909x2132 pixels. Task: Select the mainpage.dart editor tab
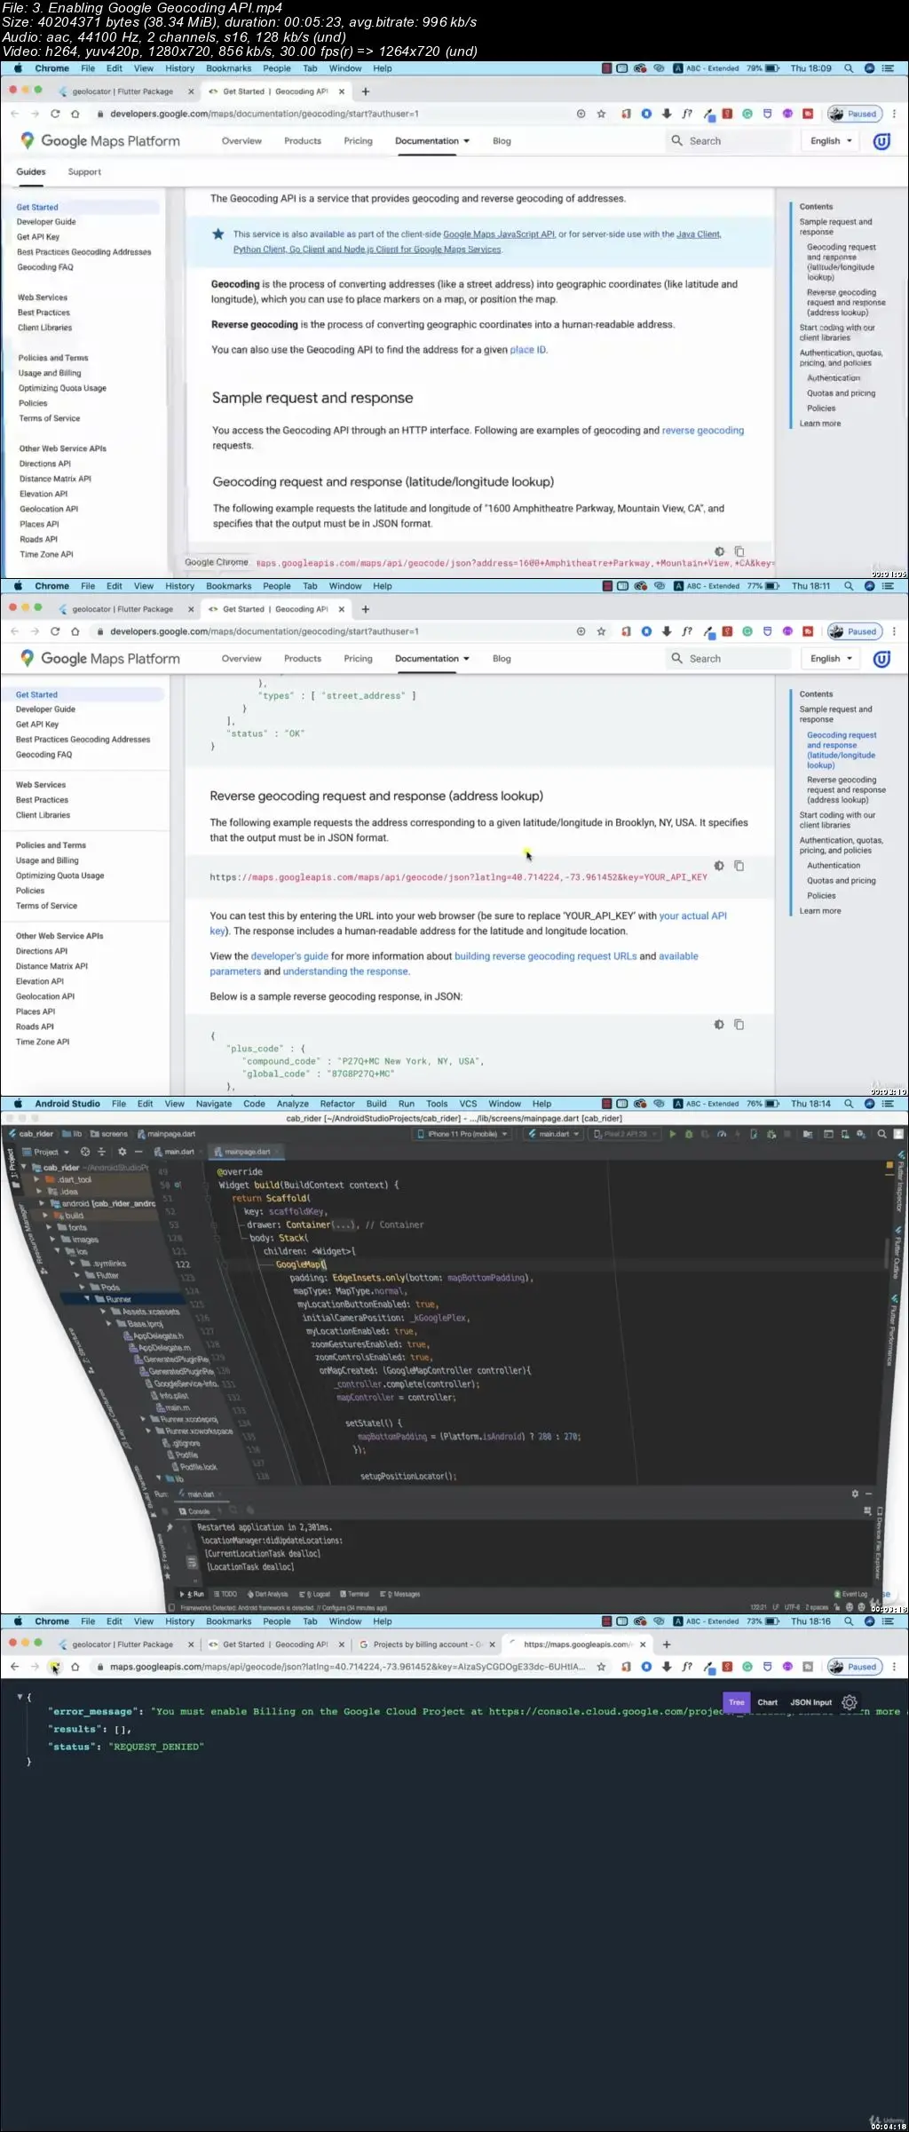pyautogui.click(x=247, y=1152)
